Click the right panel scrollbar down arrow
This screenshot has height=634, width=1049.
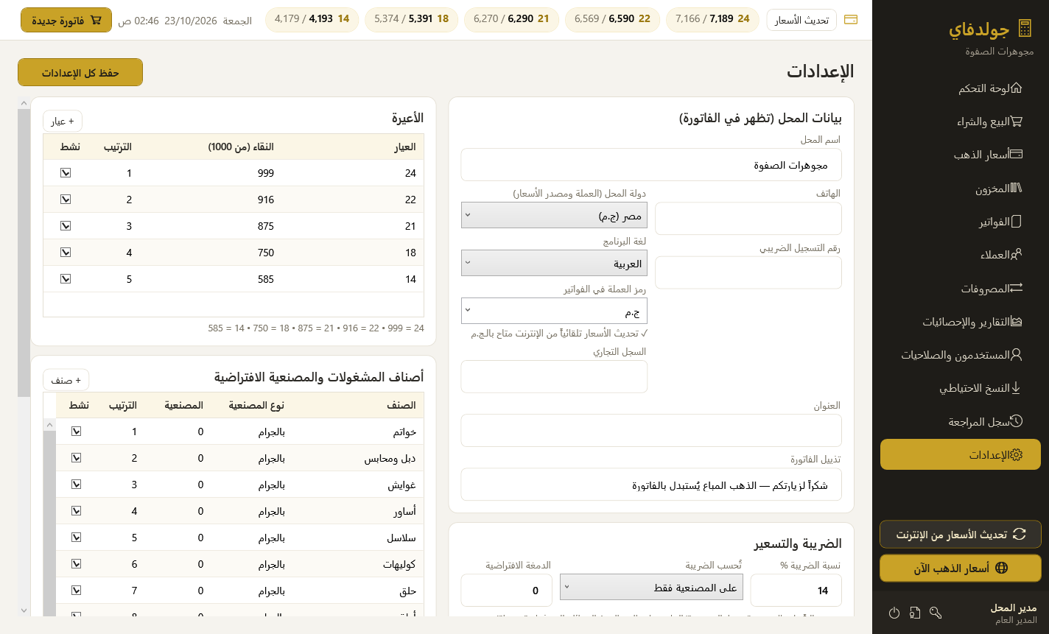(x=24, y=610)
